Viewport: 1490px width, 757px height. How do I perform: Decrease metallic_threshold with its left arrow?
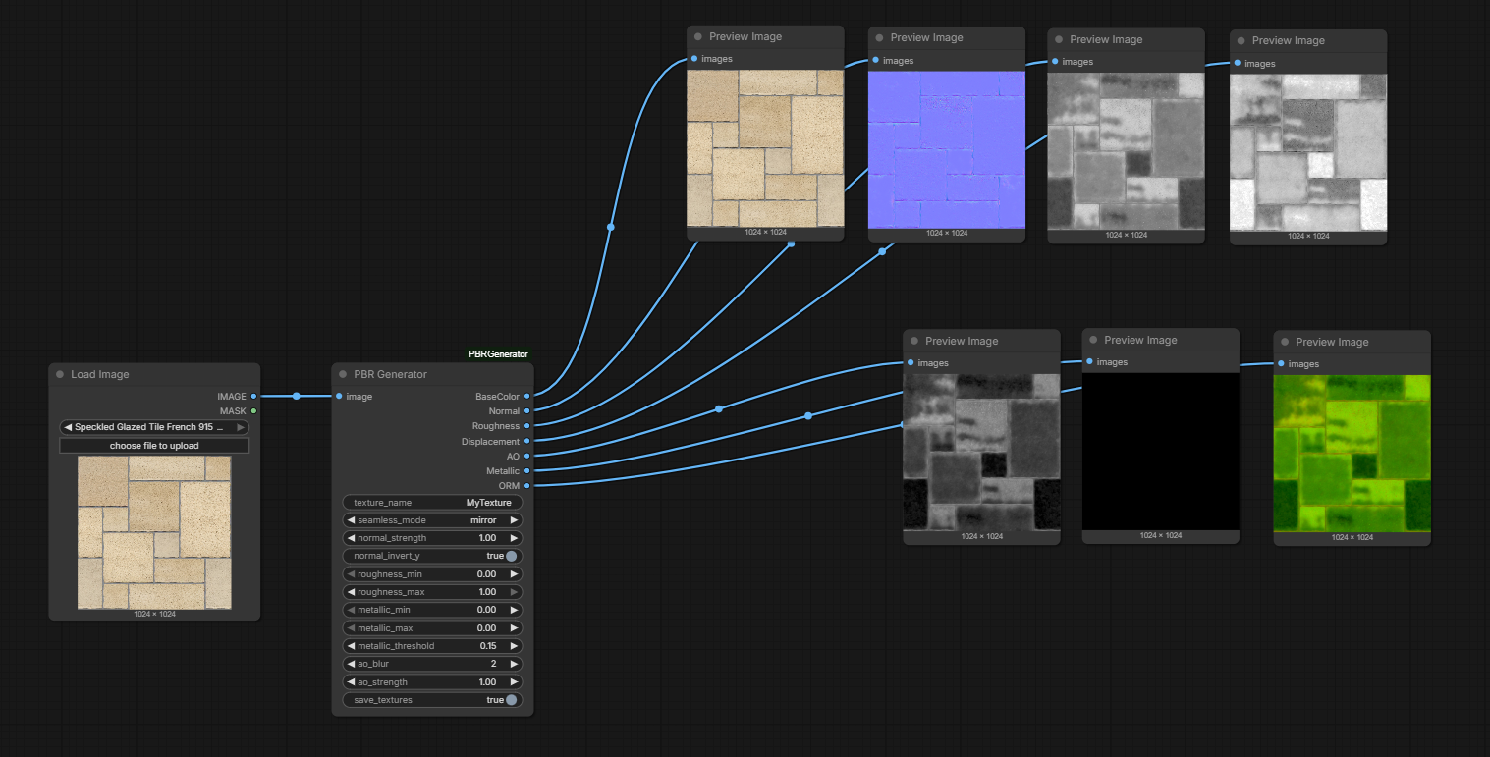point(351,646)
